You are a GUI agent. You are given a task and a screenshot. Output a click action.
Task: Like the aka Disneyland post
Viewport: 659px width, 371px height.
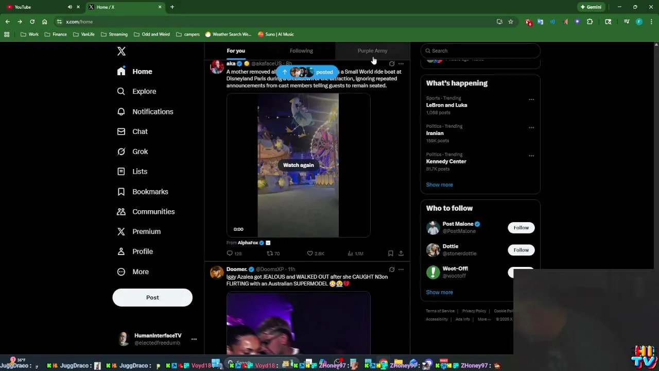[316, 254]
